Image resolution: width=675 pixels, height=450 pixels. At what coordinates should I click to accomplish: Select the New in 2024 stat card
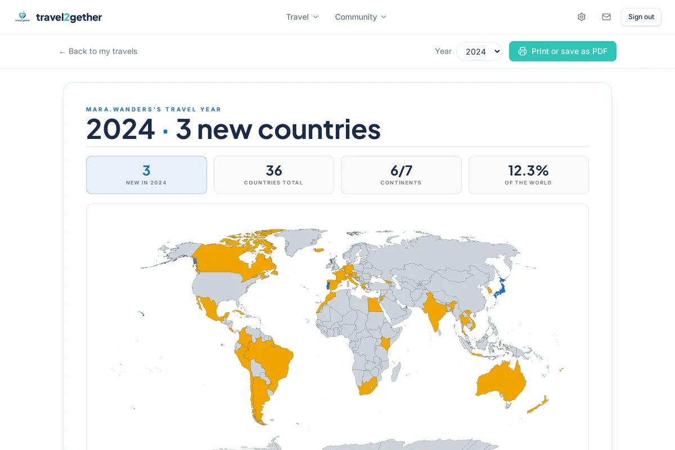pyautogui.click(x=146, y=175)
